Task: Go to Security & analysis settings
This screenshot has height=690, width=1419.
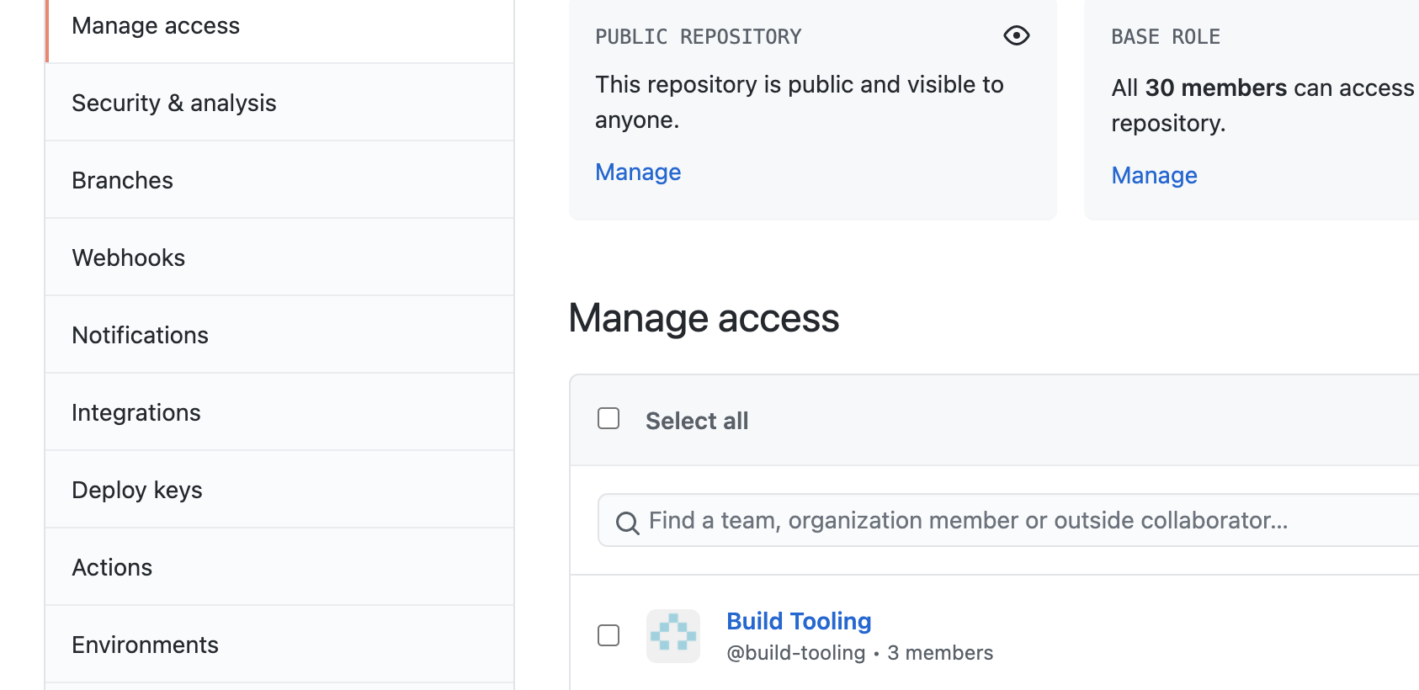Action: coord(174,103)
